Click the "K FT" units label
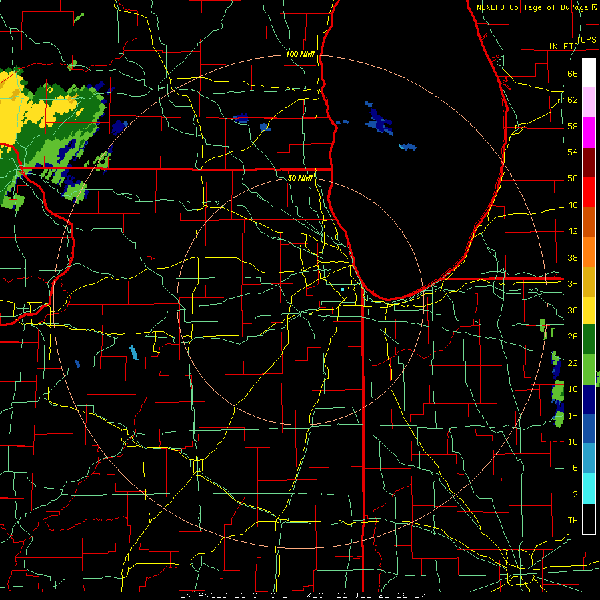 (563, 46)
